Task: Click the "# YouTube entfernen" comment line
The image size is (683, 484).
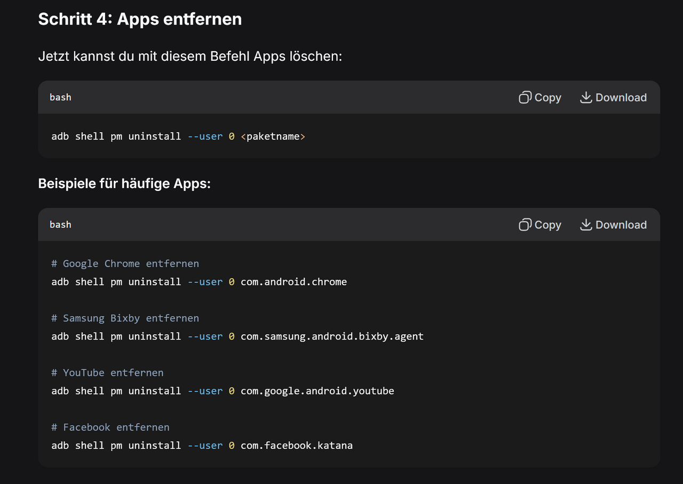Action: coord(107,373)
